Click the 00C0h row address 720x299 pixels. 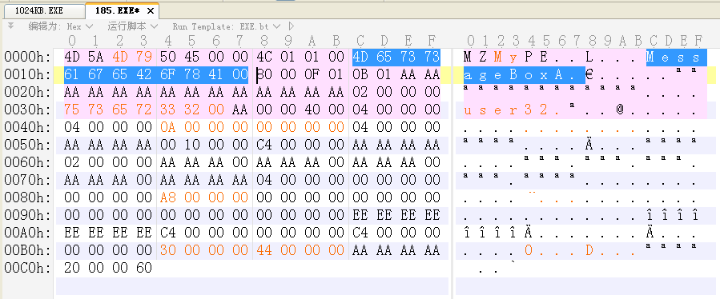(27, 268)
